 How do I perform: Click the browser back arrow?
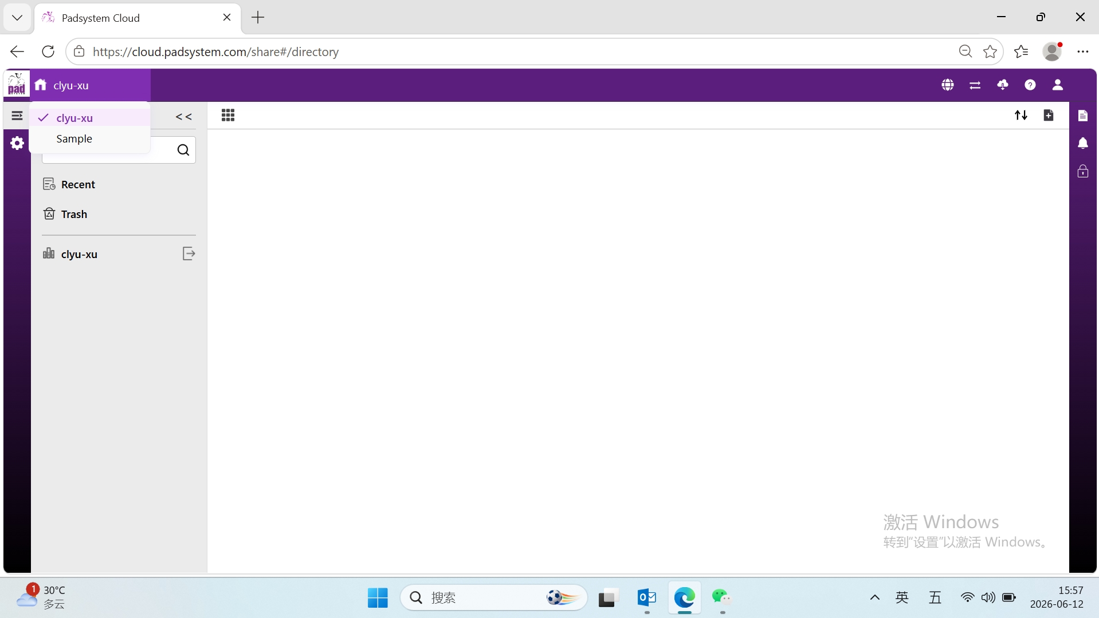point(17,51)
